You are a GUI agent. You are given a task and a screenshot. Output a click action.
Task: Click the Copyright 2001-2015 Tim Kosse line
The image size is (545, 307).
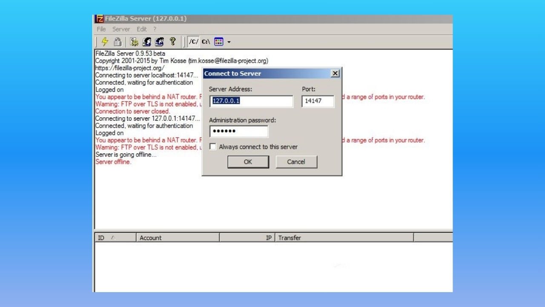182,61
